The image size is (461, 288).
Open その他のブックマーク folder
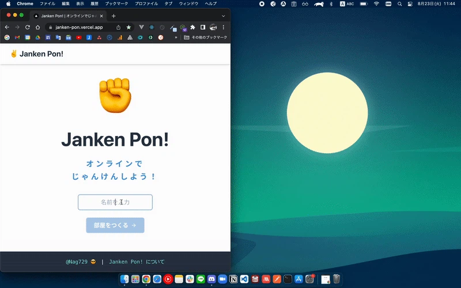(206, 37)
